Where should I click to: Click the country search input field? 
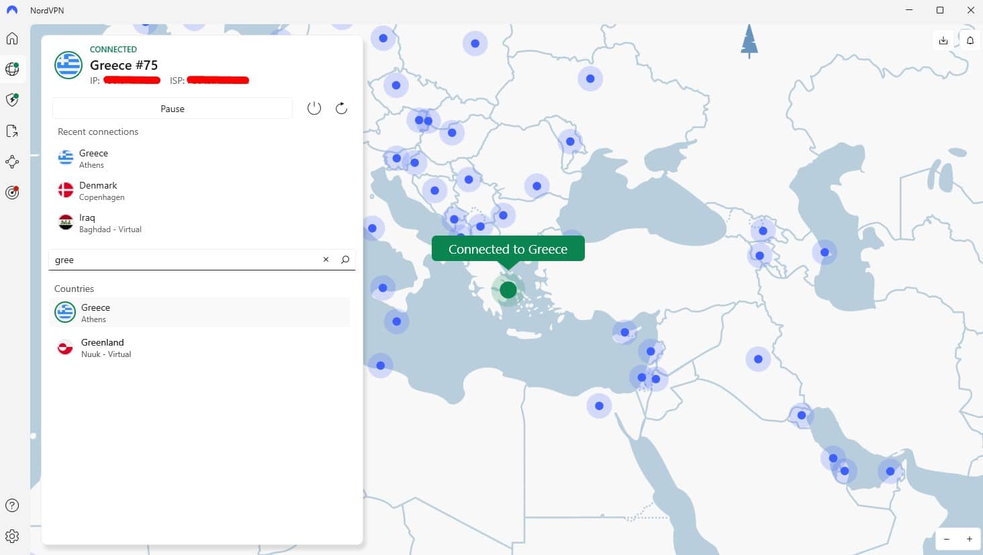[x=181, y=260]
